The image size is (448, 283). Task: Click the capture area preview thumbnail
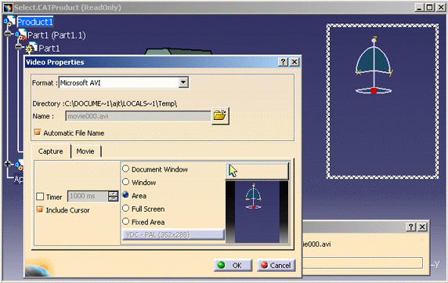257,212
